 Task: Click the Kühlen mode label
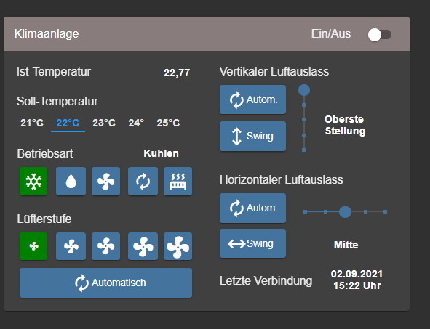point(161,153)
